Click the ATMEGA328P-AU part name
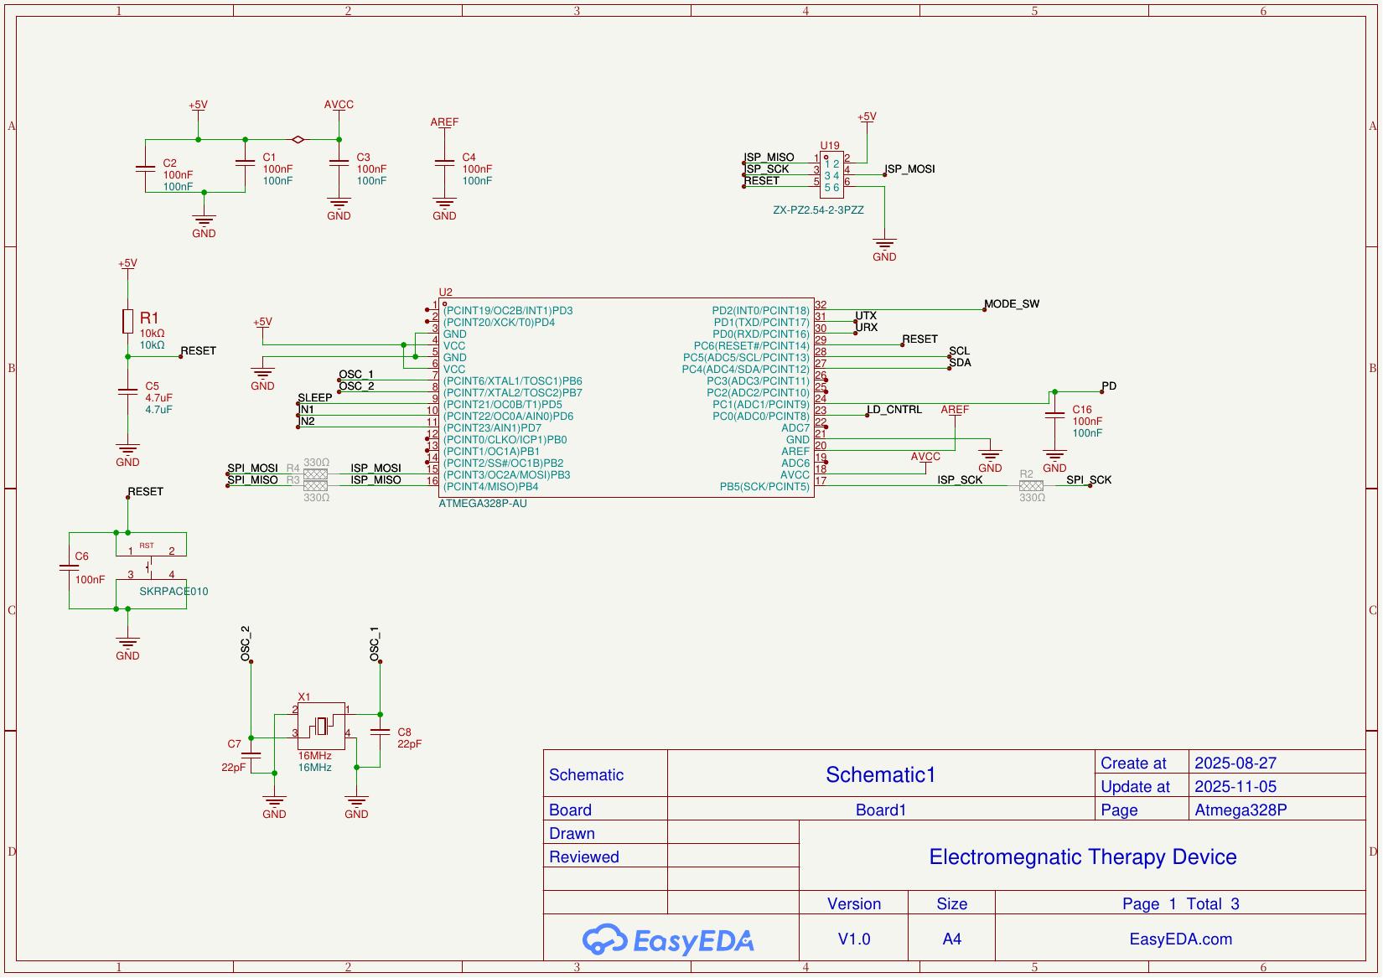 tap(483, 504)
